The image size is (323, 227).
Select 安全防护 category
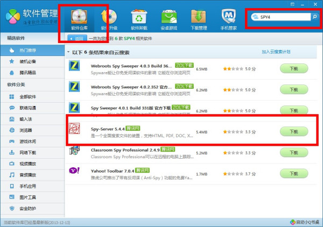(32, 209)
